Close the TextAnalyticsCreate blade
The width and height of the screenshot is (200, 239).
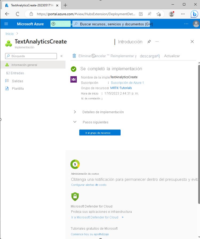pyautogui.click(x=192, y=41)
